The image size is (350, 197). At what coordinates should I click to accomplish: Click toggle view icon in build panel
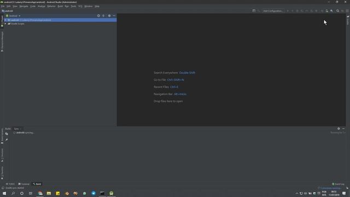[x=7, y=134]
